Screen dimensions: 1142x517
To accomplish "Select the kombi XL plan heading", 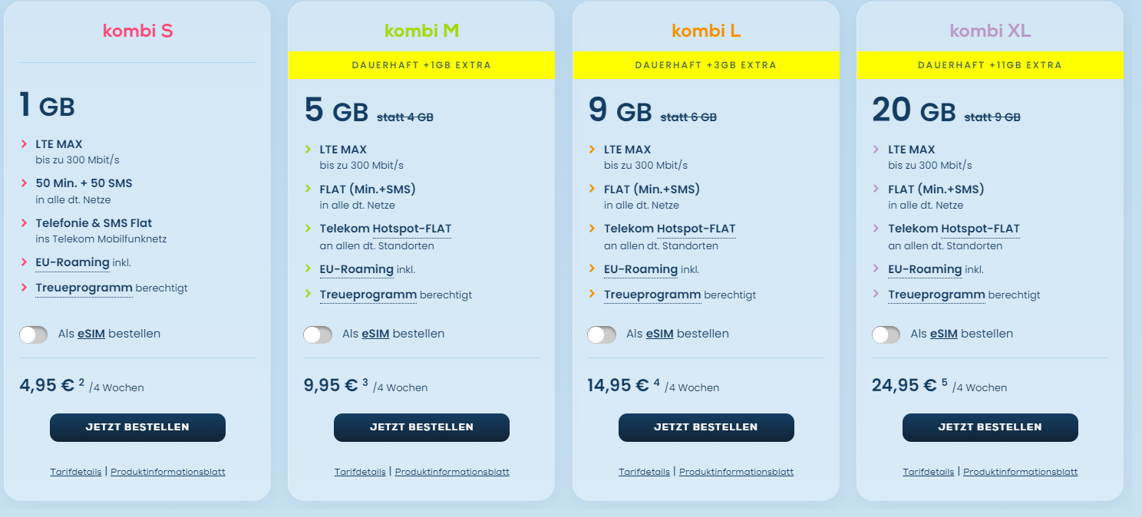I will (x=990, y=31).
